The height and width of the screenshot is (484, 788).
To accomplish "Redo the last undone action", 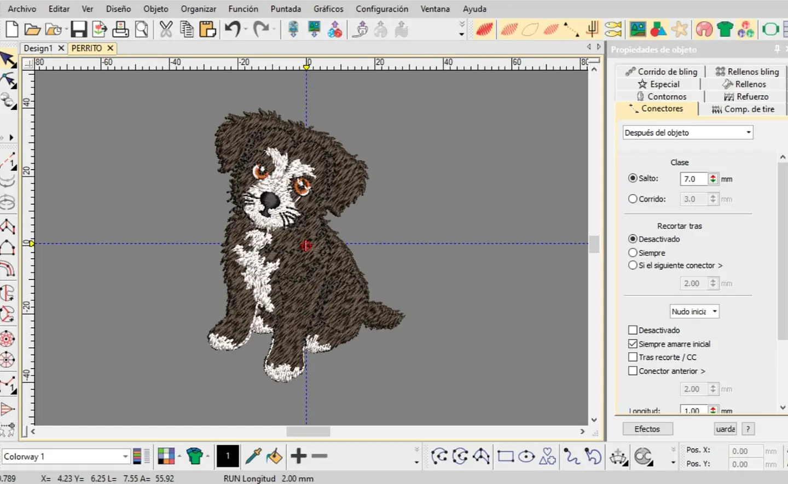I will click(x=261, y=29).
